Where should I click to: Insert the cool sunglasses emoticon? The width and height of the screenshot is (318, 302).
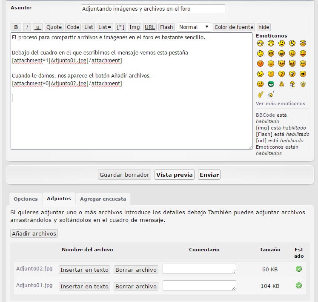[x=271, y=53]
